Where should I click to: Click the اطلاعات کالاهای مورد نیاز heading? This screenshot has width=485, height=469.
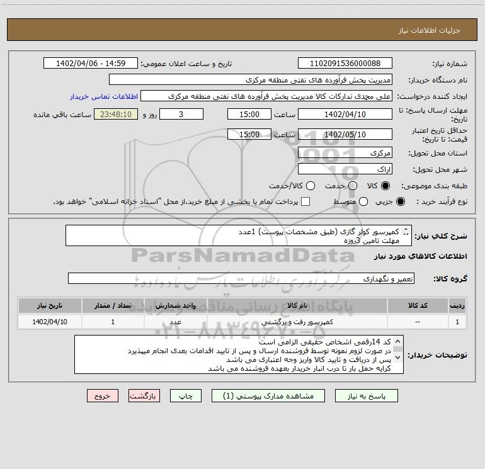(x=421, y=256)
